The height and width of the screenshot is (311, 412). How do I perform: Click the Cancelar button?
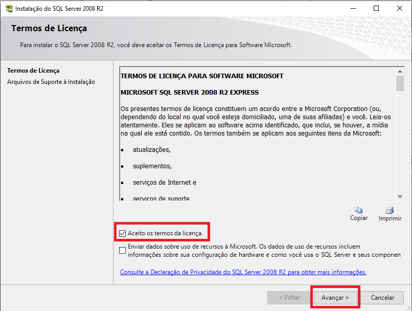pos(382,298)
